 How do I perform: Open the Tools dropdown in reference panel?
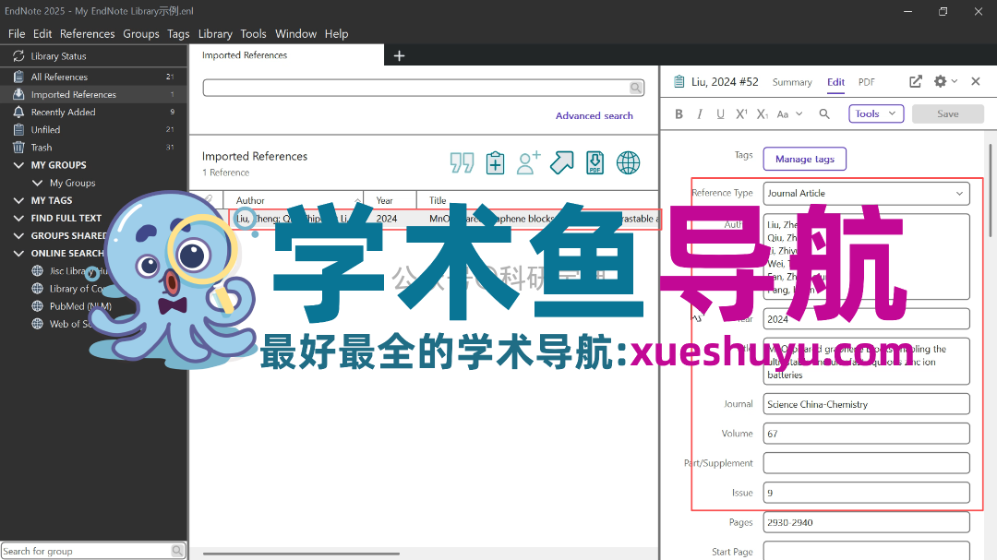point(875,113)
